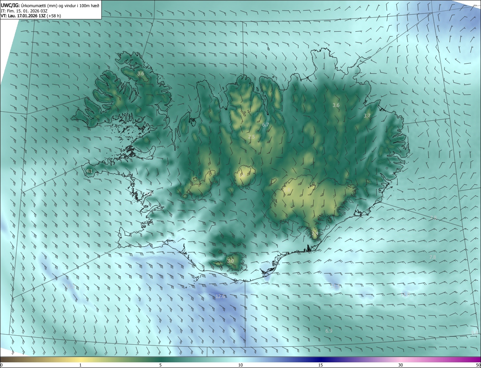Click the 15 tick label on the color scale
The height and width of the screenshot is (368, 481).
[321, 365]
